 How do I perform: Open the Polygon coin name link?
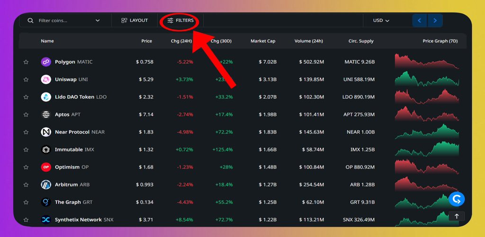pos(65,62)
